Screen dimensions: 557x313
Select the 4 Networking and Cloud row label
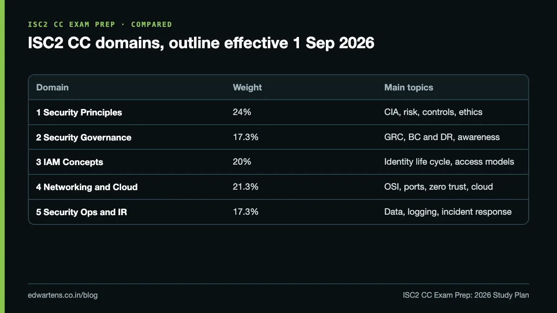point(87,187)
